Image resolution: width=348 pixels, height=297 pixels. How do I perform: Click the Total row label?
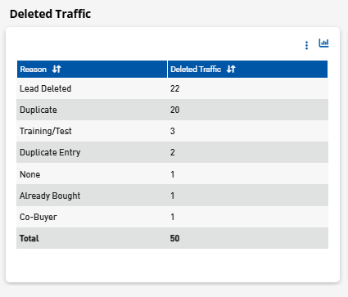pos(29,238)
